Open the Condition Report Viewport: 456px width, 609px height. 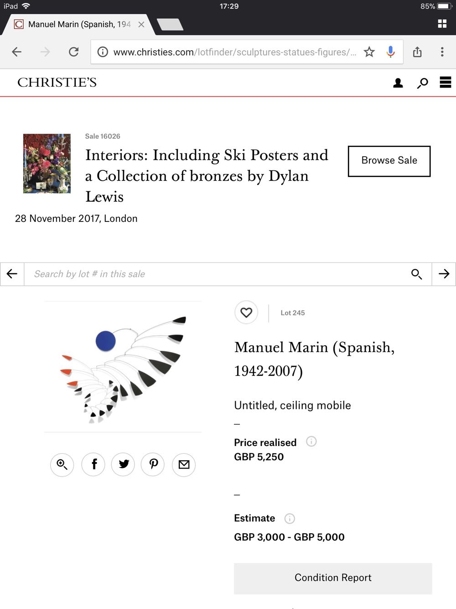[x=333, y=578]
